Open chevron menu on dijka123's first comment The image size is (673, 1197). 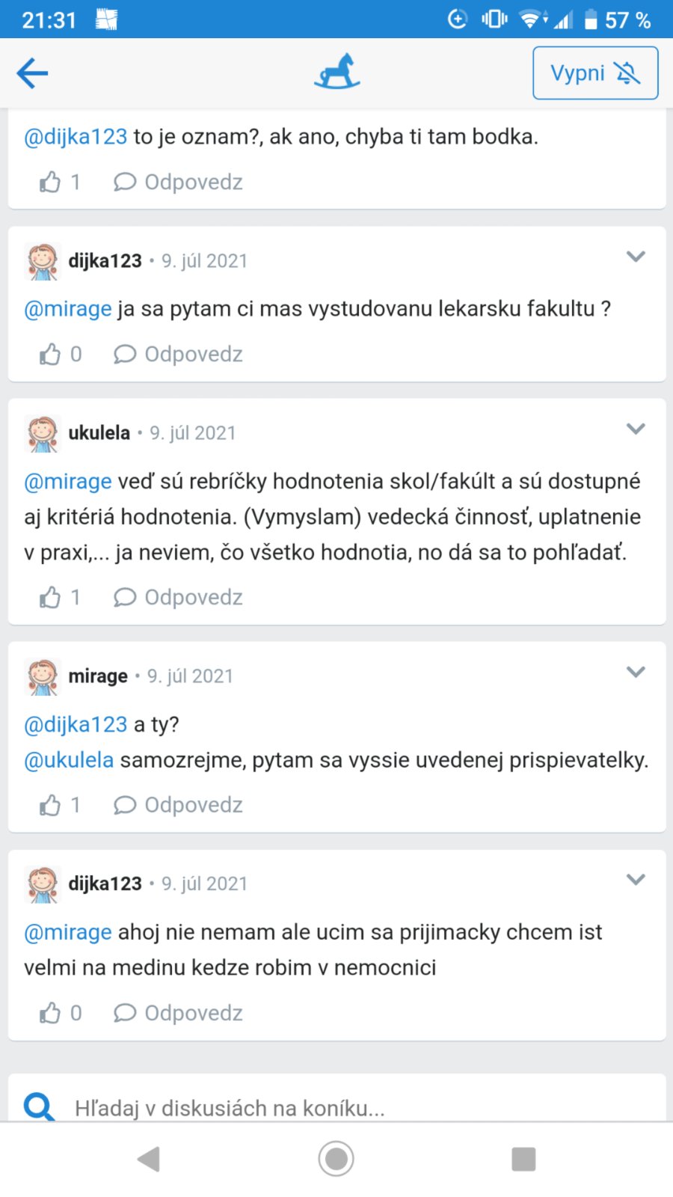pyautogui.click(x=636, y=257)
